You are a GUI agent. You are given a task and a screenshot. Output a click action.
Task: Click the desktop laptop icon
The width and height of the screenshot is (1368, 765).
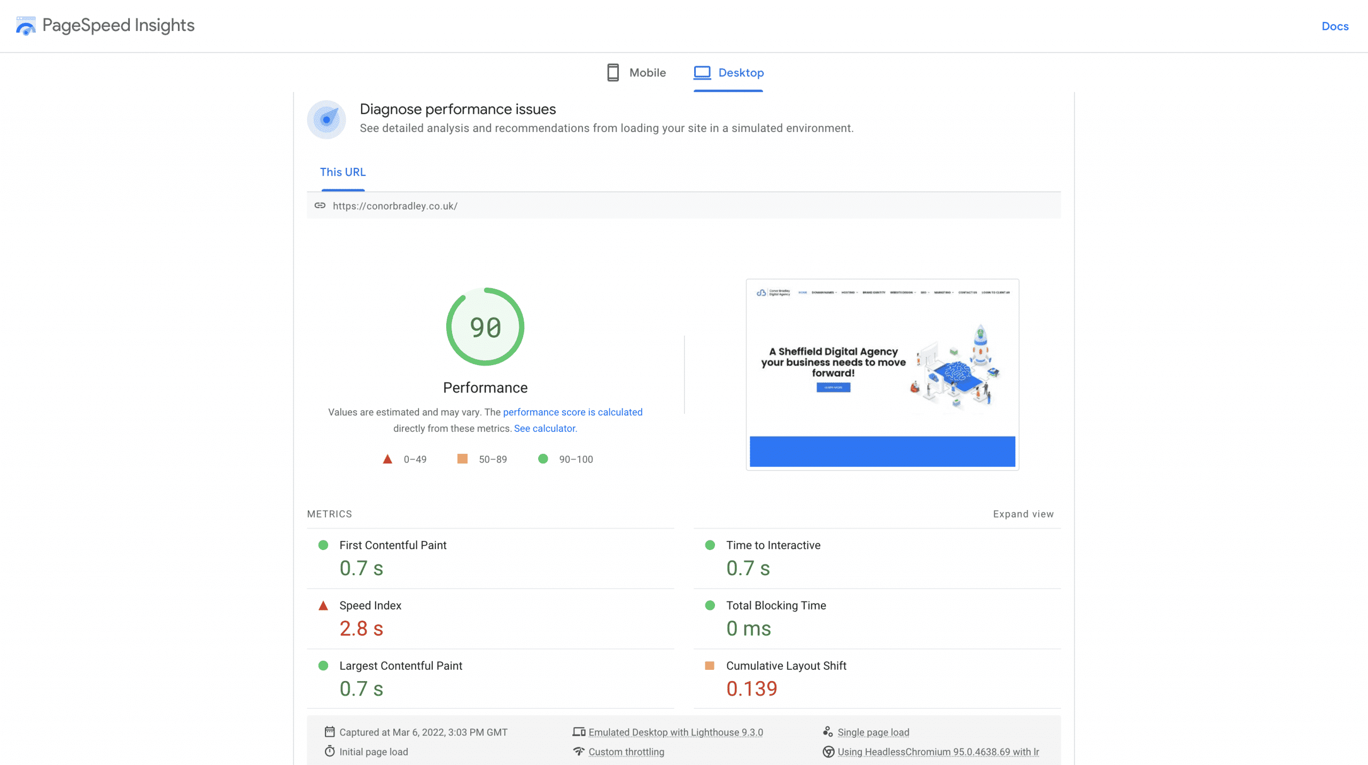click(x=702, y=73)
